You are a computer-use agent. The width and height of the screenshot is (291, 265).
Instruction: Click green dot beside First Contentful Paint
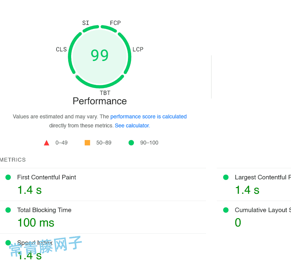pyautogui.click(x=8, y=177)
